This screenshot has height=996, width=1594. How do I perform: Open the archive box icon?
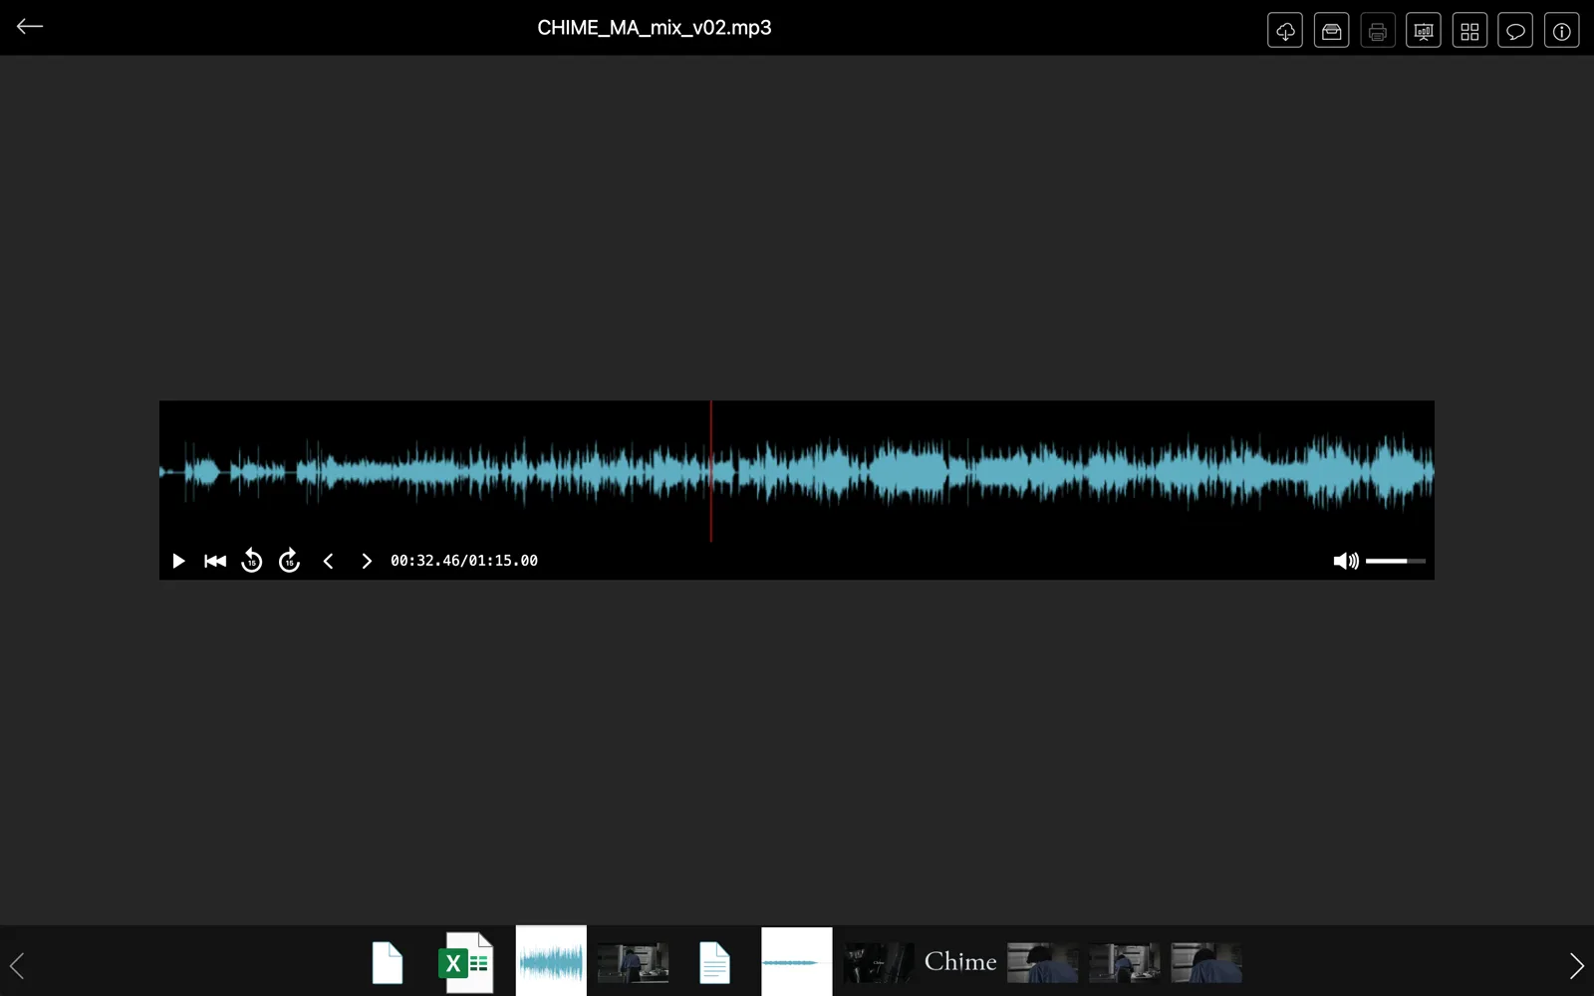(x=1331, y=31)
